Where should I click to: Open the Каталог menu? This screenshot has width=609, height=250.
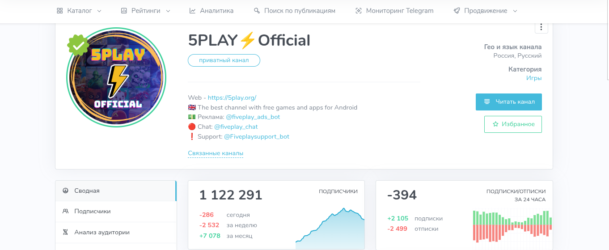[79, 11]
